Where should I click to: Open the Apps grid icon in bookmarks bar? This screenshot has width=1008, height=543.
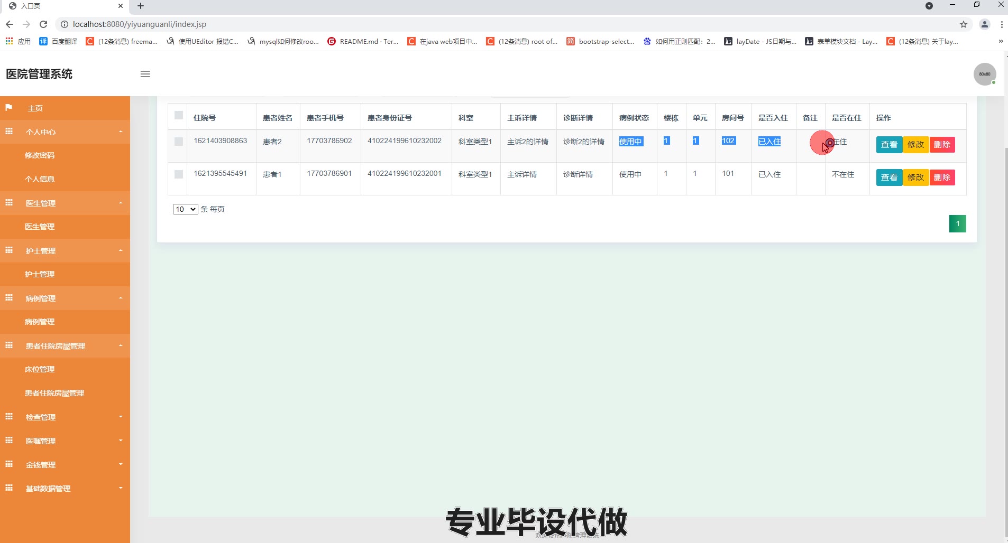click(9, 41)
